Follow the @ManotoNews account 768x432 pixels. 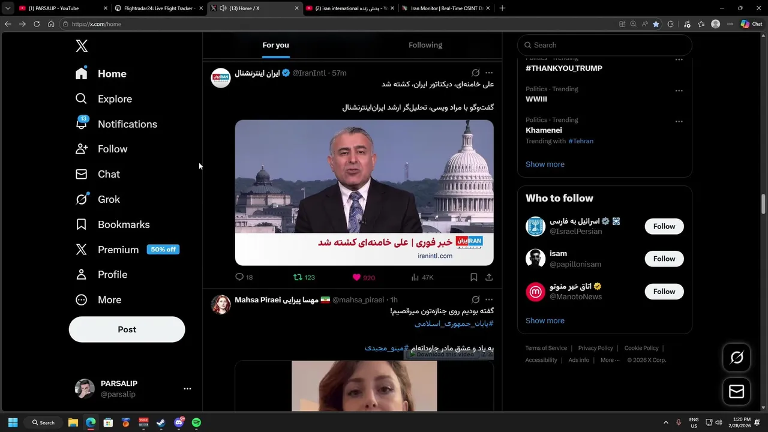coord(664,292)
